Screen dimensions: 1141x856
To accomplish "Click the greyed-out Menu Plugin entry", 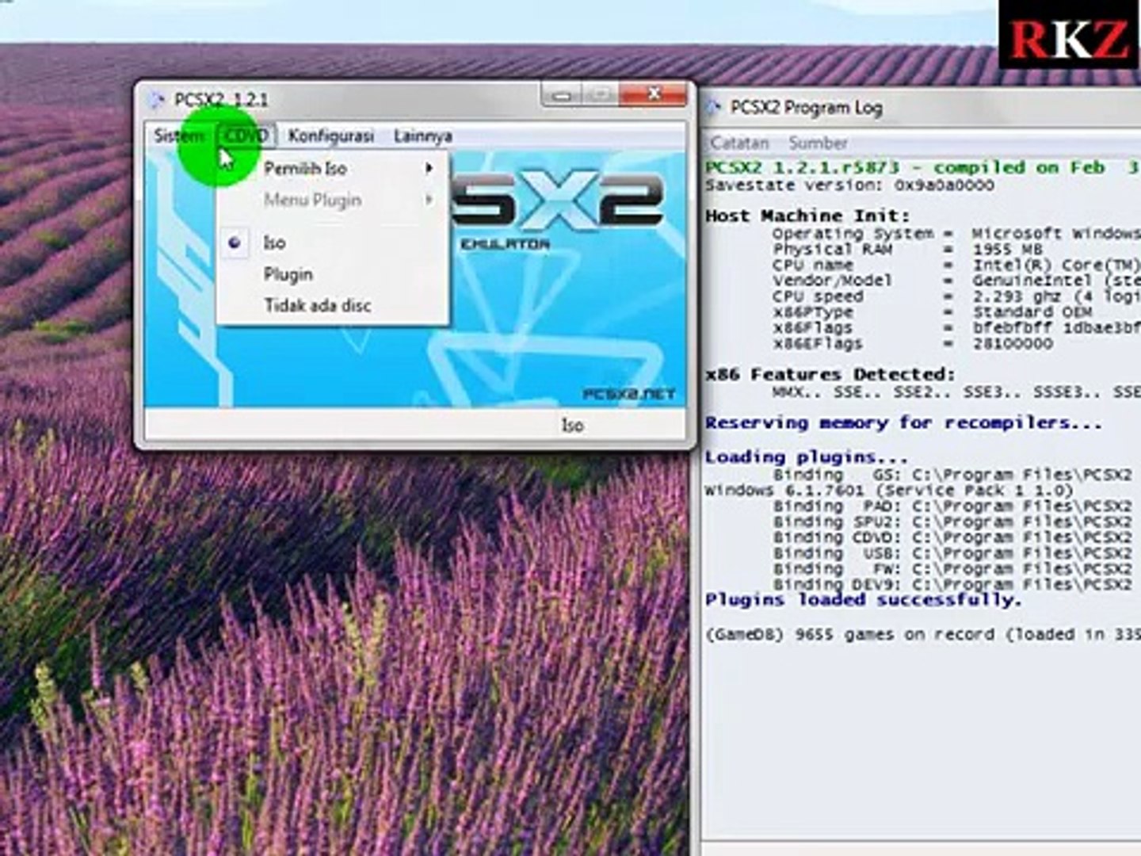I will [333, 200].
